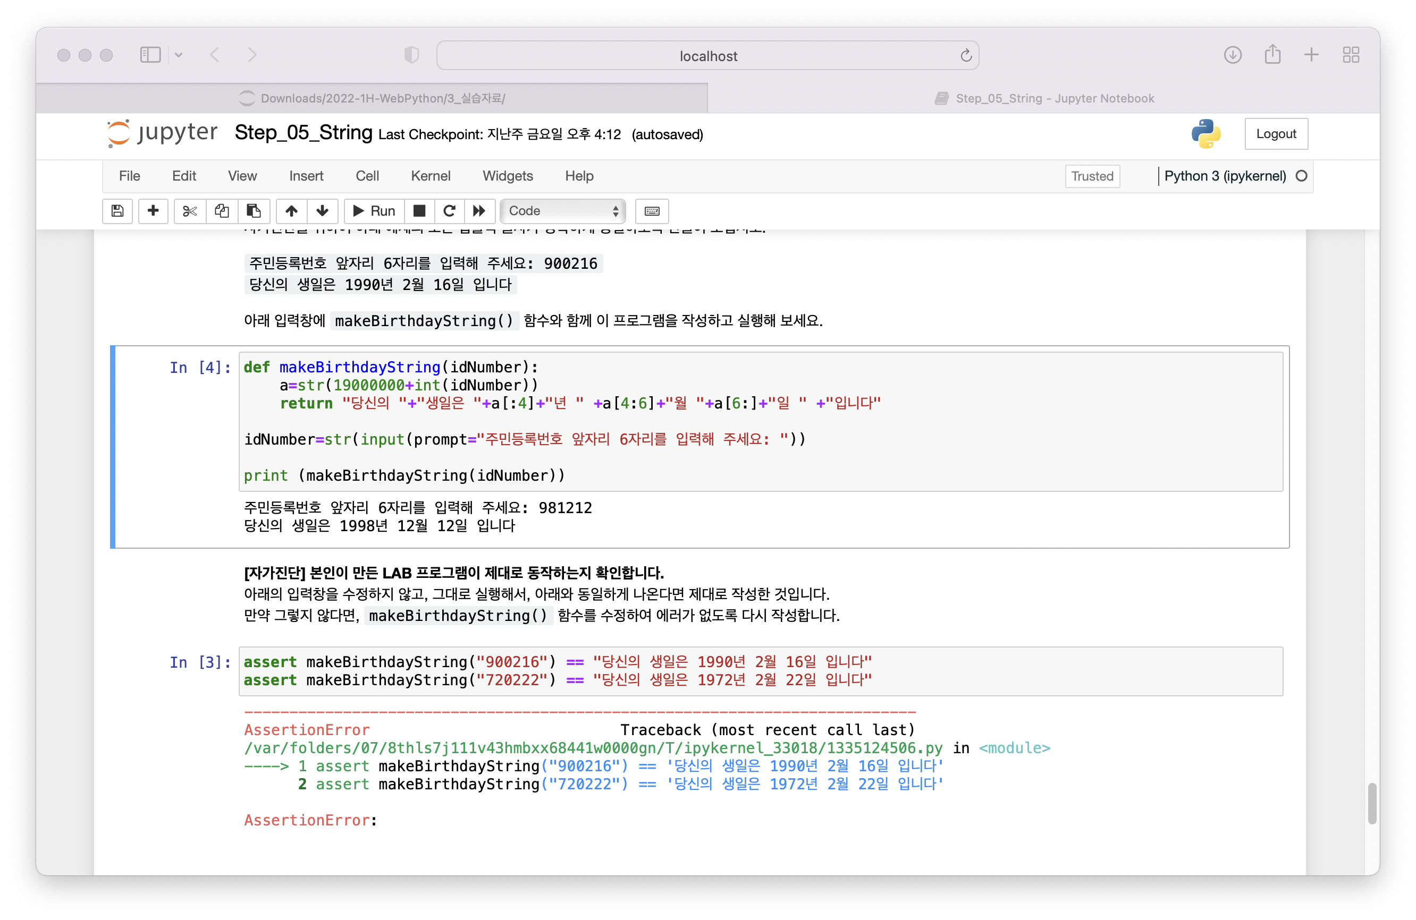Click the localhost address bar
The height and width of the screenshot is (920, 1416).
pyautogui.click(x=708, y=56)
